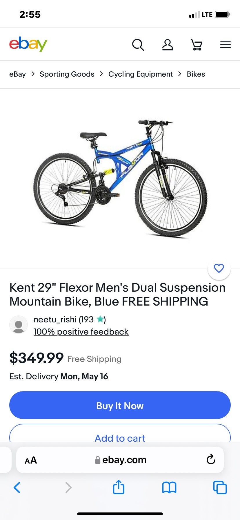Click chevron between Sporting Goods and Cycling Equipment

tap(101, 74)
